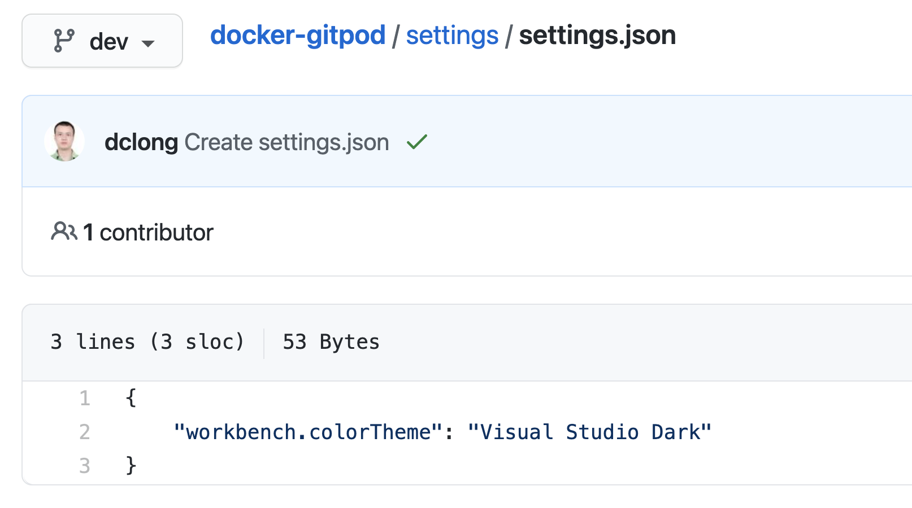Select line number 2 in the code
912x508 pixels.
tap(85, 432)
